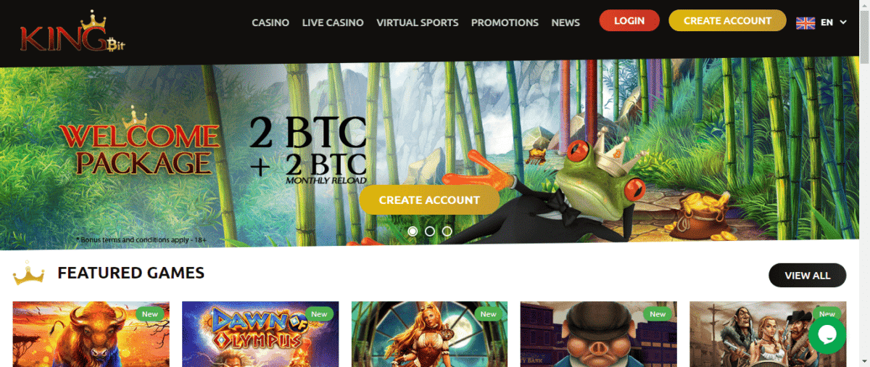Click the New badge on the buffalo game
The image size is (870, 367).
coord(150,314)
